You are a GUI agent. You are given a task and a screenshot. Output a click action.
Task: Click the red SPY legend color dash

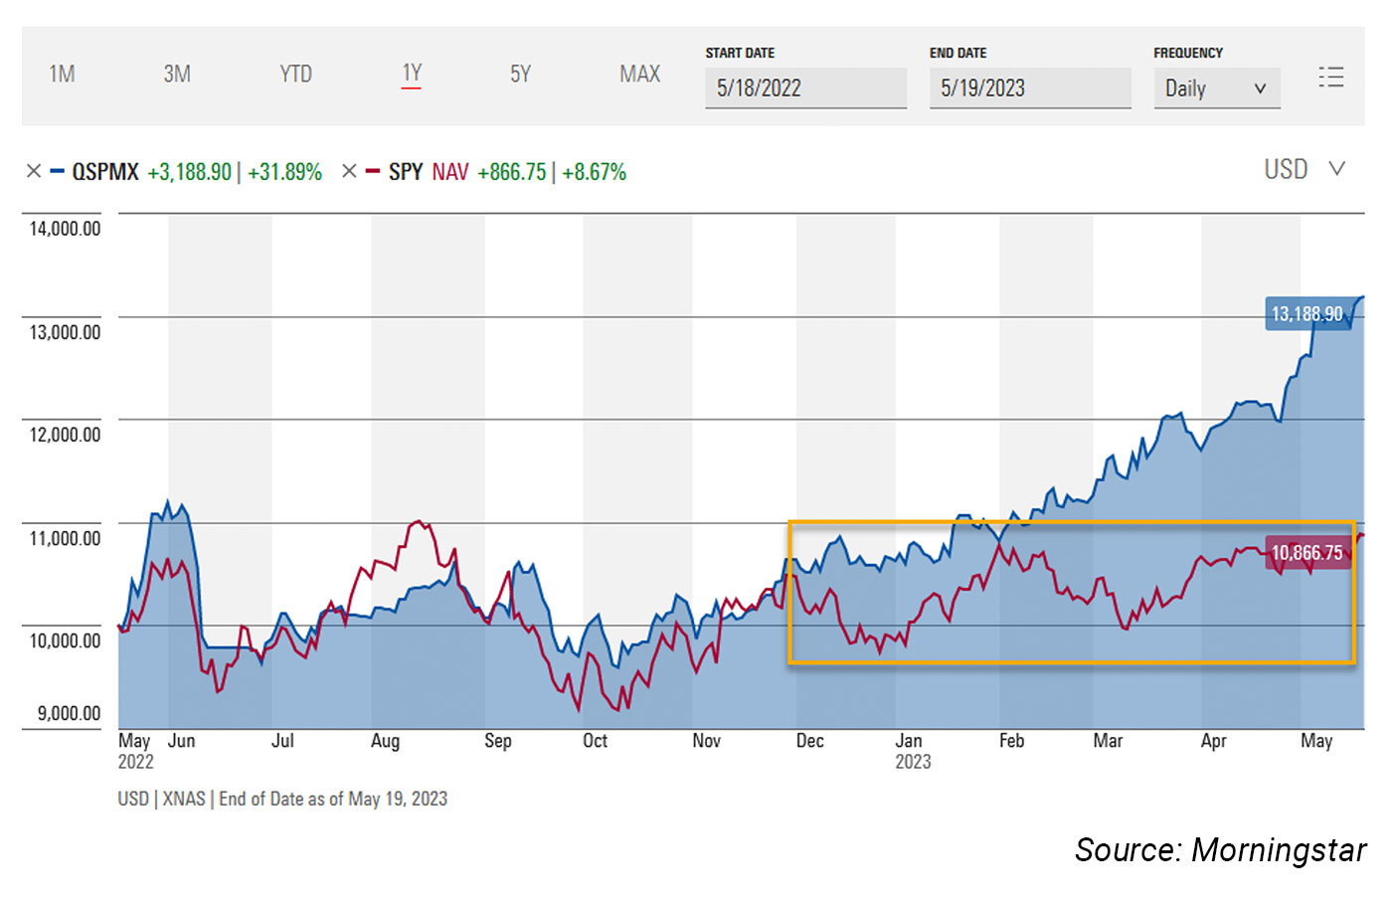373,172
